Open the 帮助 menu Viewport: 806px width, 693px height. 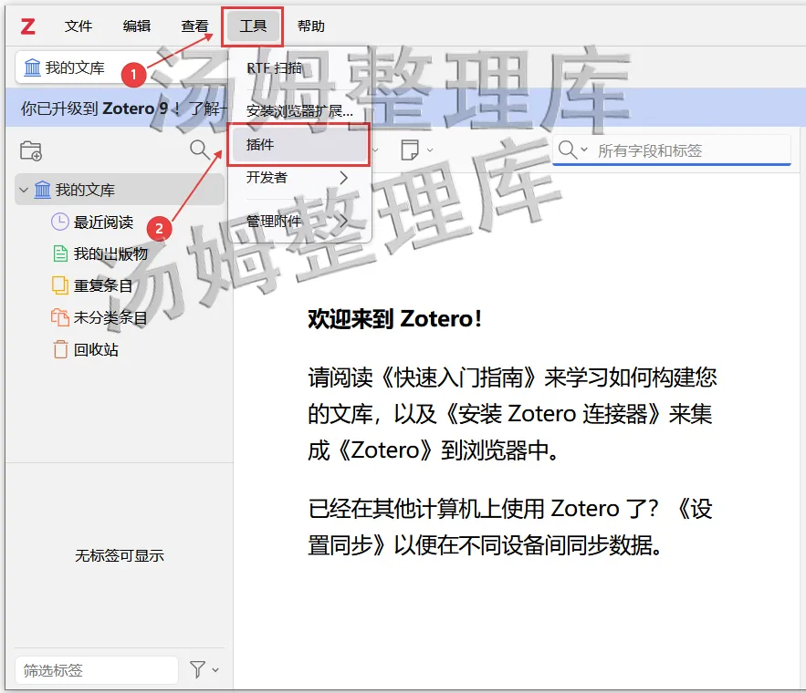click(x=311, y=26)
